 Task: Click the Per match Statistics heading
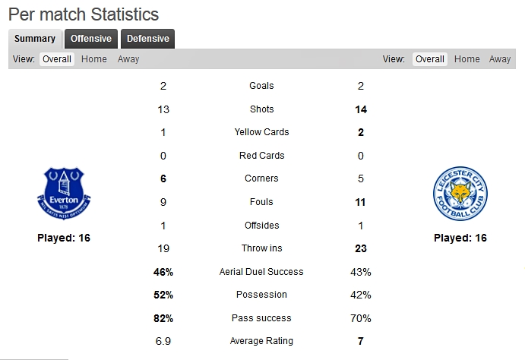84,14
